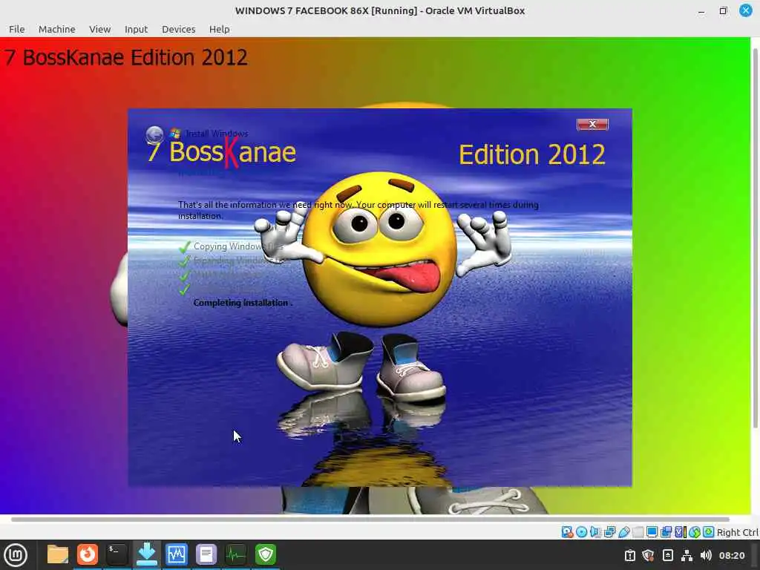This screenshot has height=570, width=760.
Task: Click the mouse integration status icon
Action: pyautogui.click(x=695, y=532)
